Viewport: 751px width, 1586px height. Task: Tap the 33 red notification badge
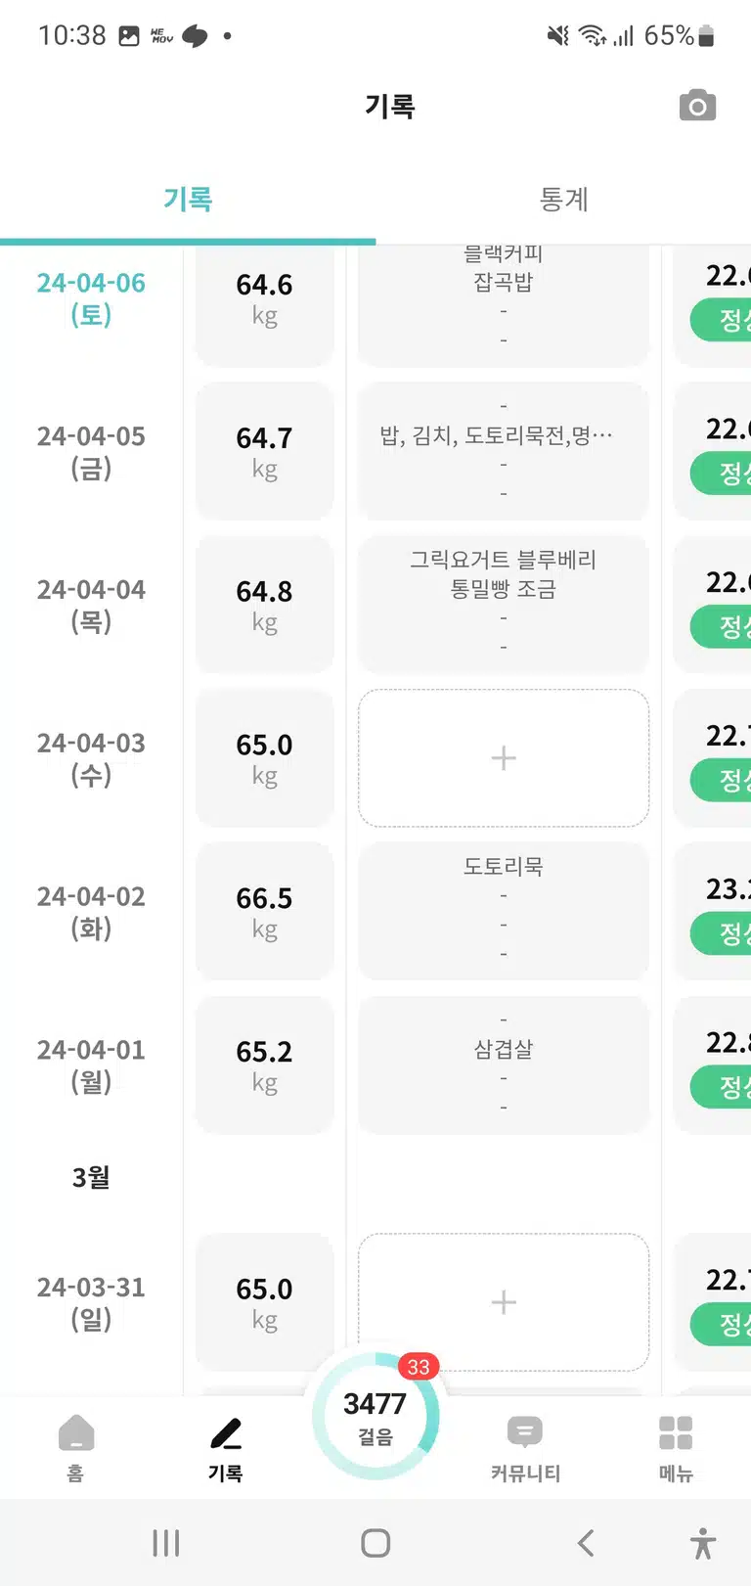coord(419,1367)
